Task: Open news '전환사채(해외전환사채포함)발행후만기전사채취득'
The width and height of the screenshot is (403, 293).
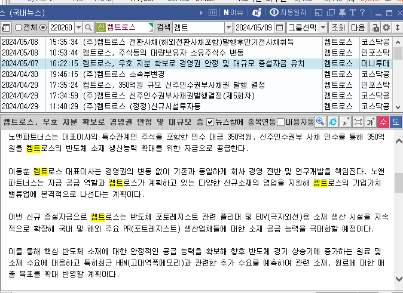Action: pyautogui.click(x=188, y=42)
